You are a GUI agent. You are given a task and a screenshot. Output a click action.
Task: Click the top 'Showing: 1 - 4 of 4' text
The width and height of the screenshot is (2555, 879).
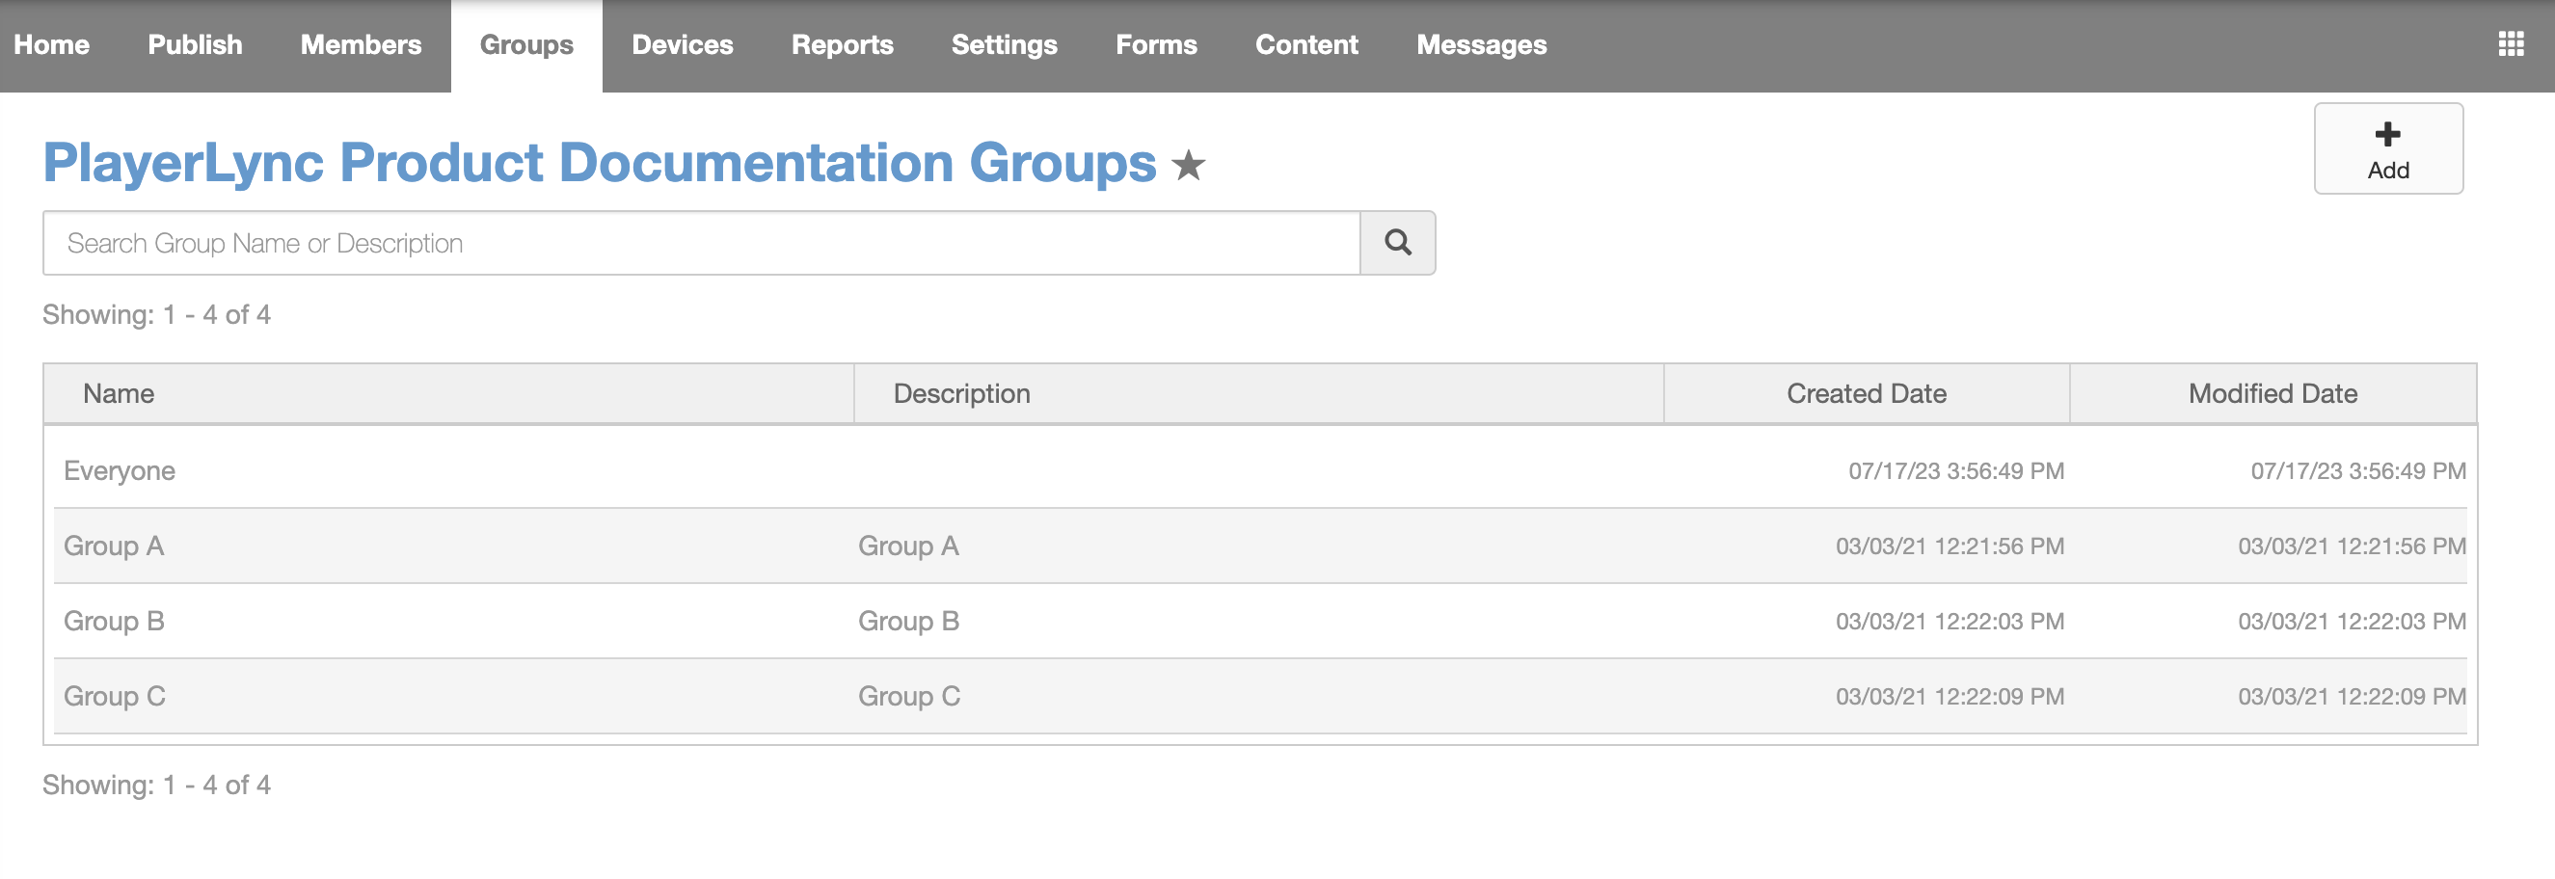tap(157, 315)
